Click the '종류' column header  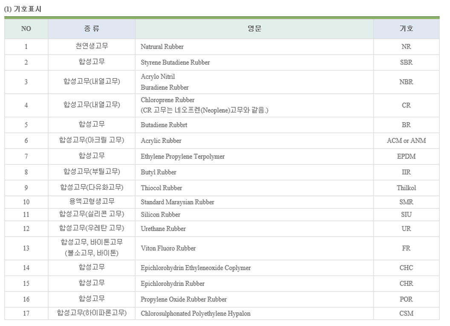click(x=92, y=29)
